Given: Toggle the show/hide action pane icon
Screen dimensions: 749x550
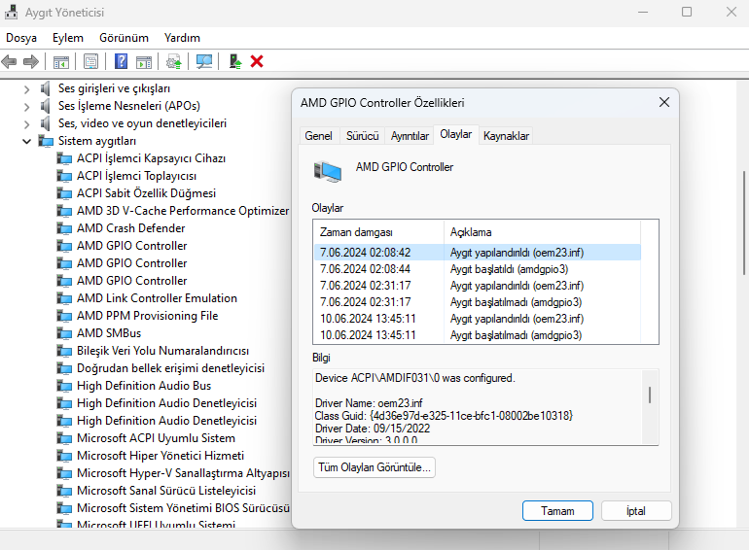Looking at the screenshot, I should [144, 61].
